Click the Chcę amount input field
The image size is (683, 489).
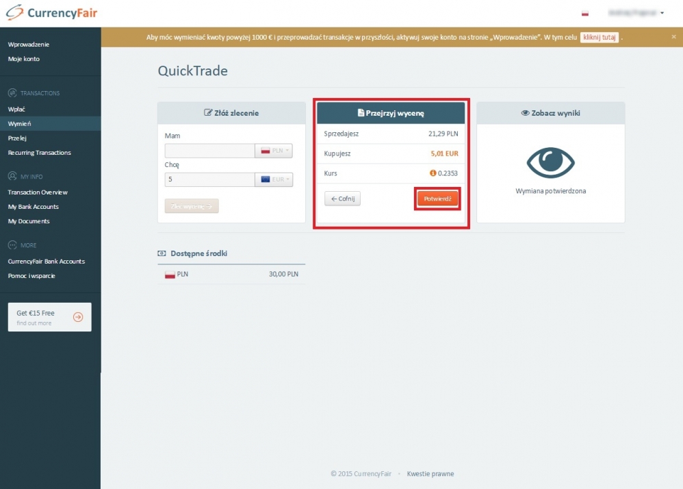click(x=209, y=179)
